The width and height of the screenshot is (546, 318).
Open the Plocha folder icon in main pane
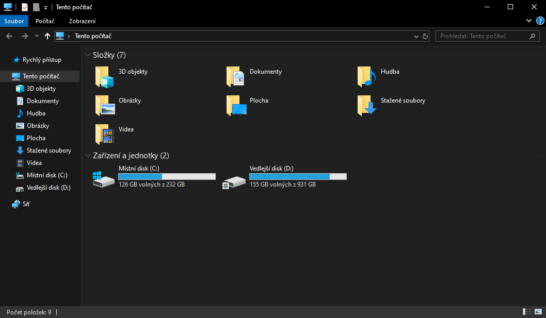point(236,106)
